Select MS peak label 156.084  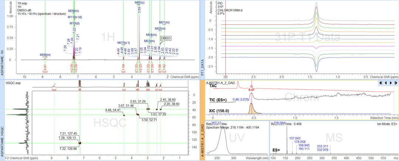[279, 123]
